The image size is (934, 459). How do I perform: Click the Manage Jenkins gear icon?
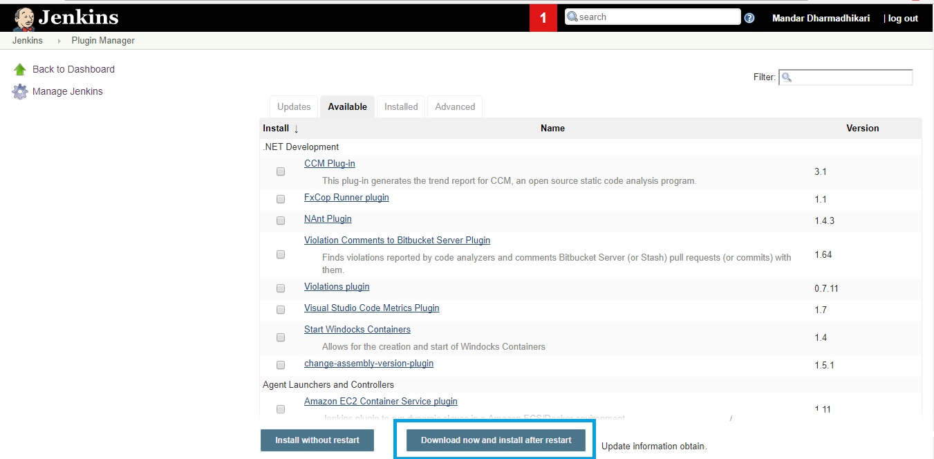[20, 91]
